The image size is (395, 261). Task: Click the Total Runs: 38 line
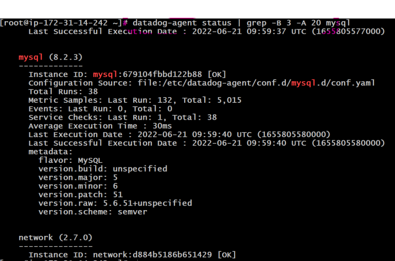(63, 91)
